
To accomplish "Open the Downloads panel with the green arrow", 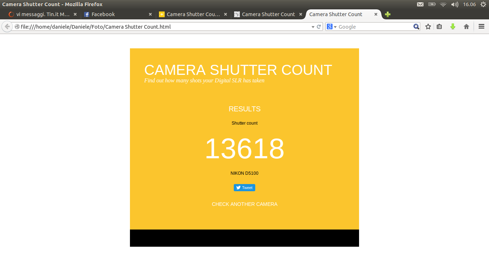I will (452, 26).
